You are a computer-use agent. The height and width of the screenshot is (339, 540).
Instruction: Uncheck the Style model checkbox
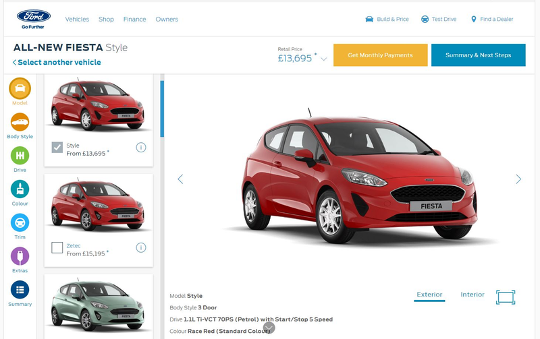click(x=57, y=148)
